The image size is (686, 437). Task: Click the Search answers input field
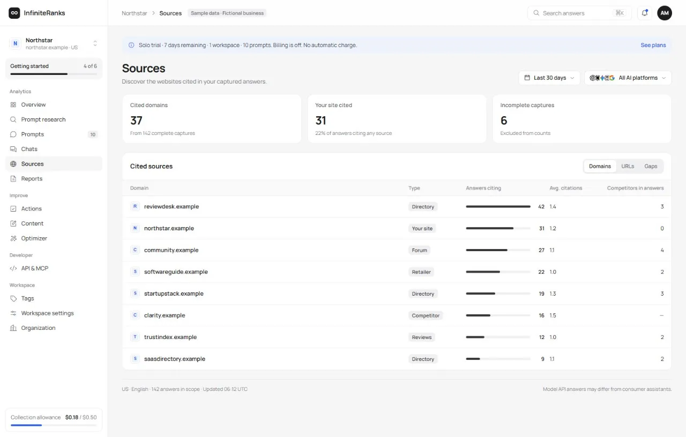tap(580, 13)
